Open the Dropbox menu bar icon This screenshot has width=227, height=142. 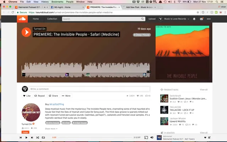click(x=138, y=2)
